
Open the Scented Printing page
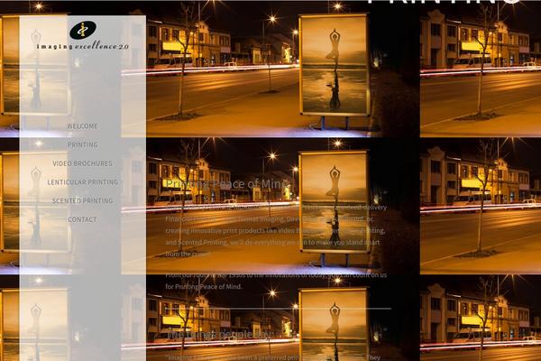coord(82,201)
